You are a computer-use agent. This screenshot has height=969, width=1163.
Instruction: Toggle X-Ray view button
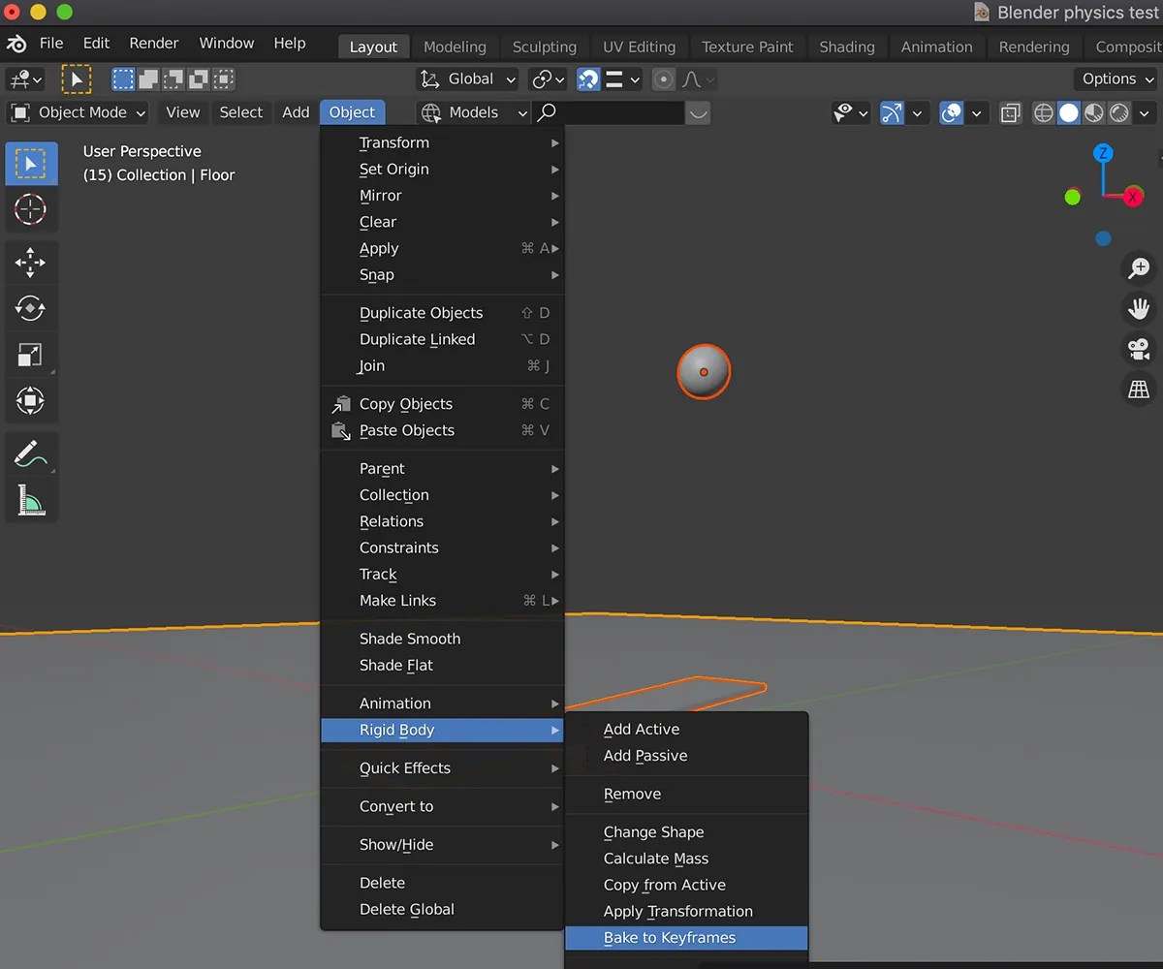[1011, 113]
